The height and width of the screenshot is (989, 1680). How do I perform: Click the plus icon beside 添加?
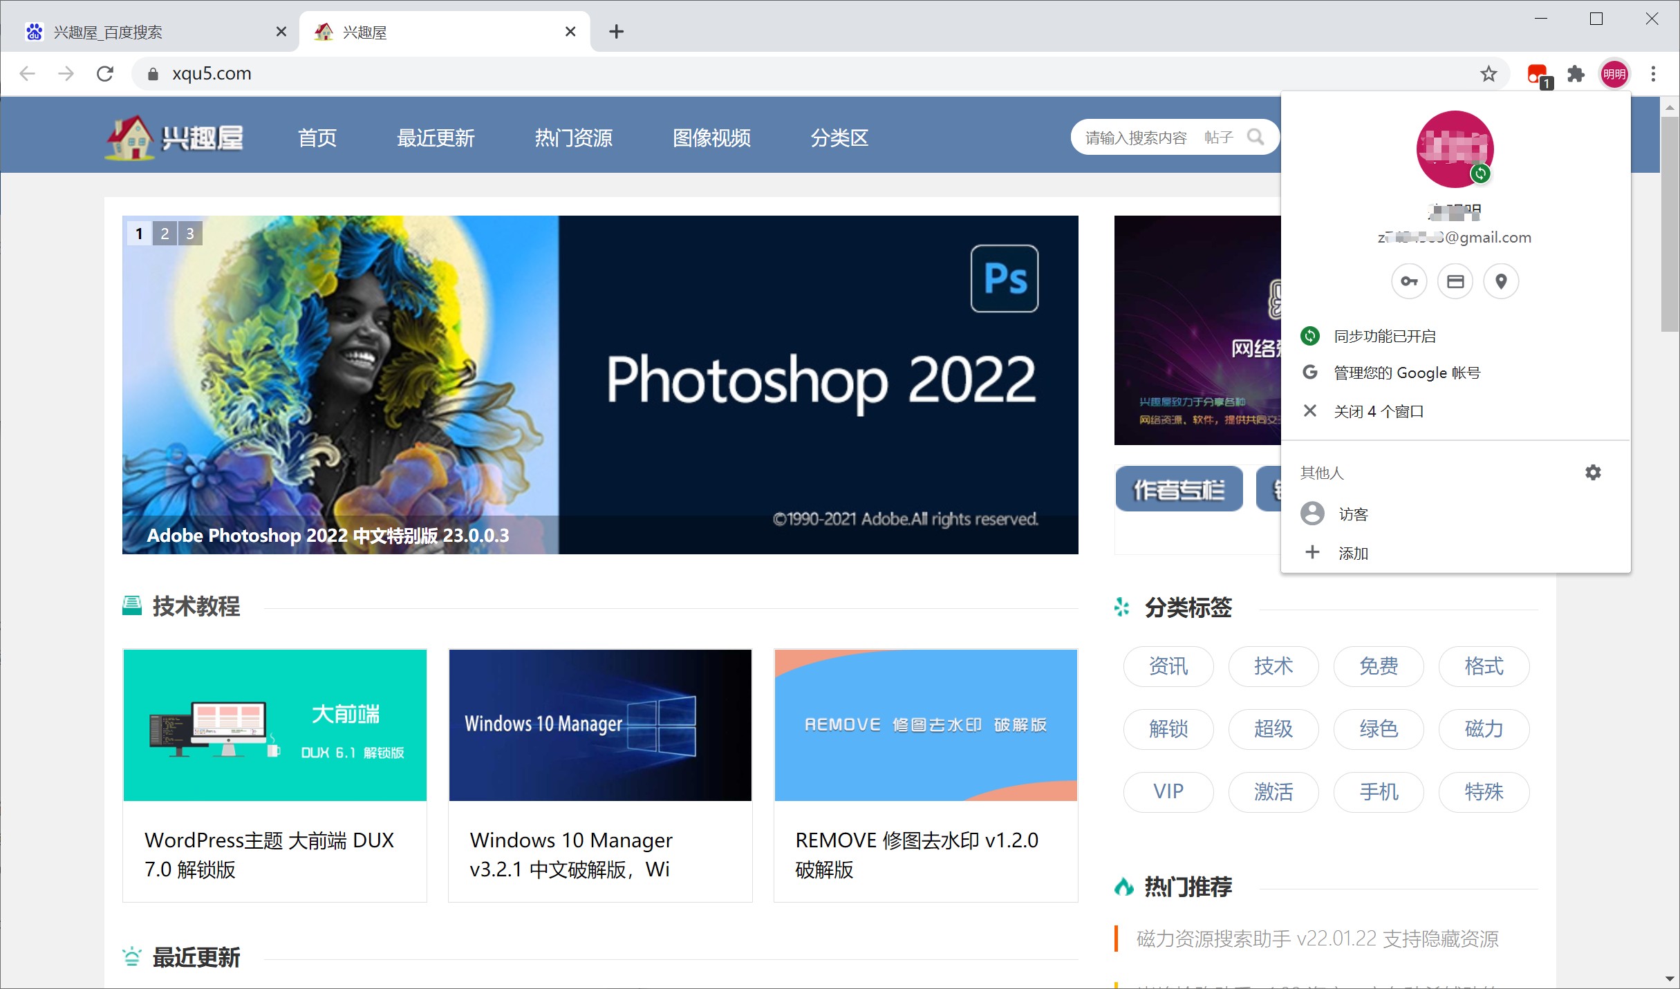point(1312,552)
